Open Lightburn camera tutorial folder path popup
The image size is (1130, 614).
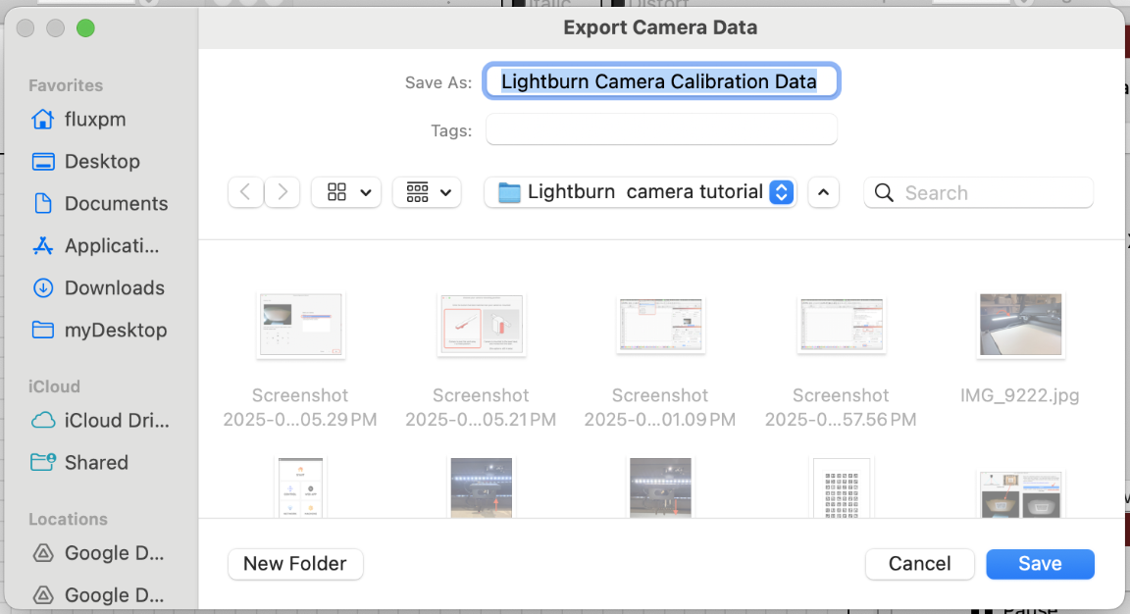[x=641, y=192]
